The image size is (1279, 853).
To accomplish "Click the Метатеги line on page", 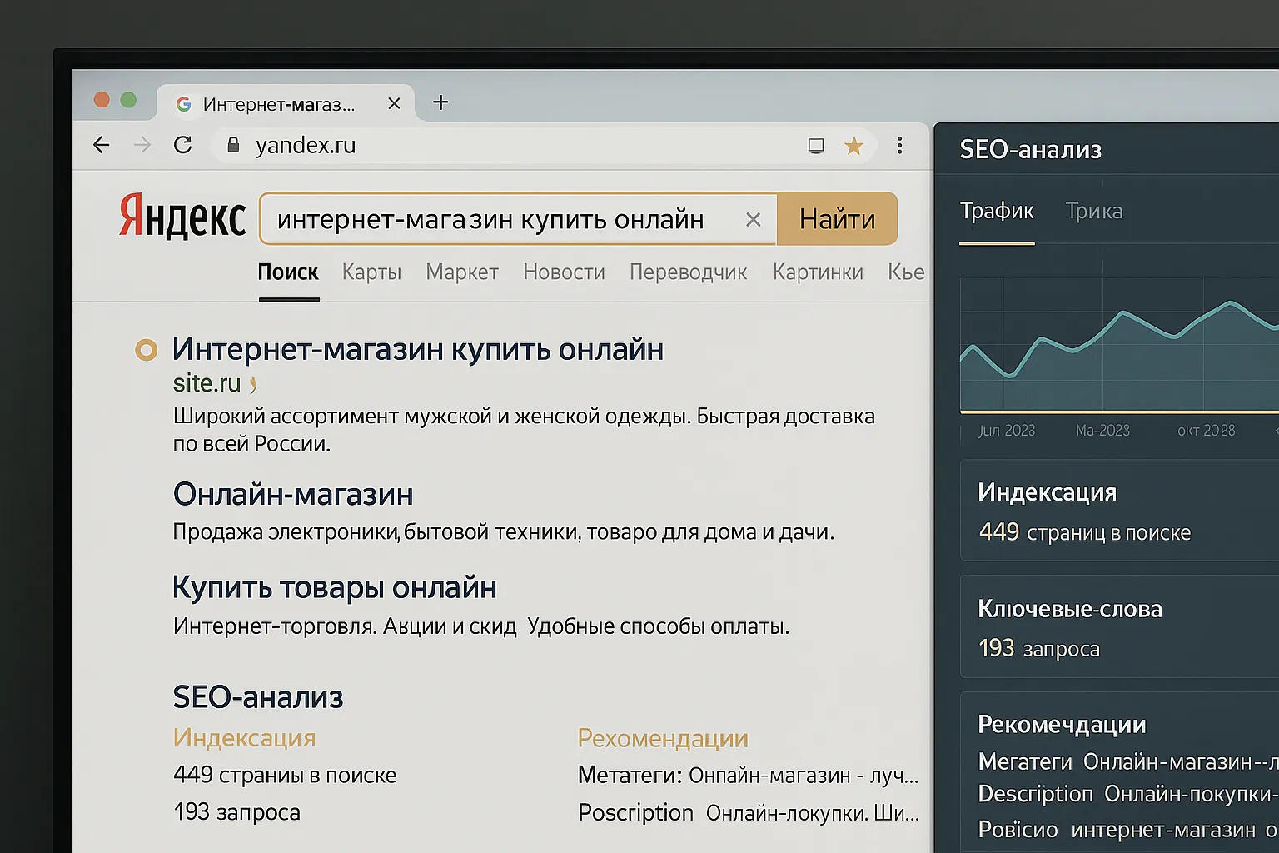I will (x=748, y=776).
